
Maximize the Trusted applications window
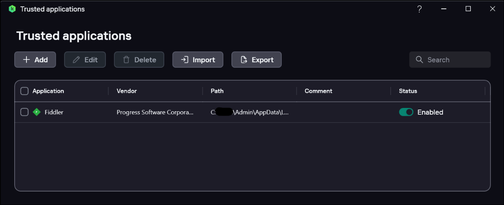pyautogui.click(x=468, y=9)
